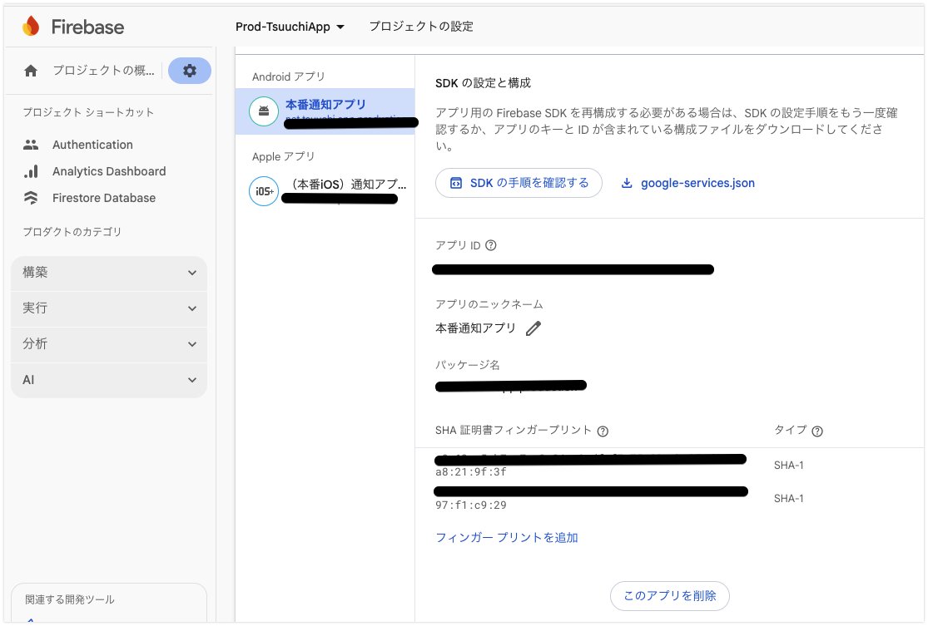This screenshot has width=928, height=626.
Task: Click SDK の手順を確認する button
Action: point(519,183)
